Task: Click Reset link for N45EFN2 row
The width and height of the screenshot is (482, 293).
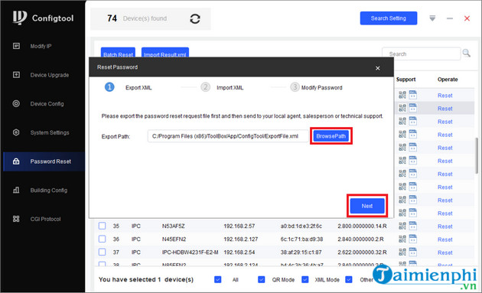Action: coord(445,239)
